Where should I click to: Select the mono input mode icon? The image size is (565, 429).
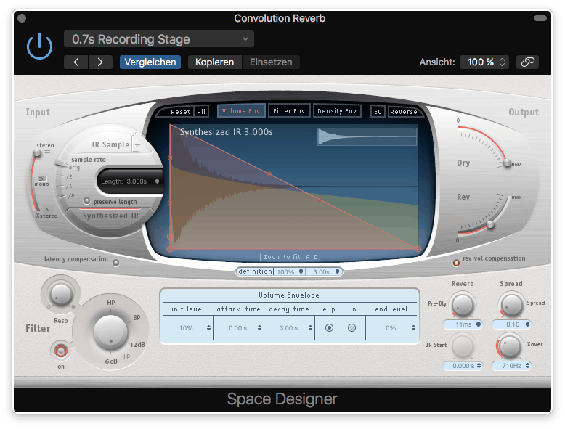43,179
